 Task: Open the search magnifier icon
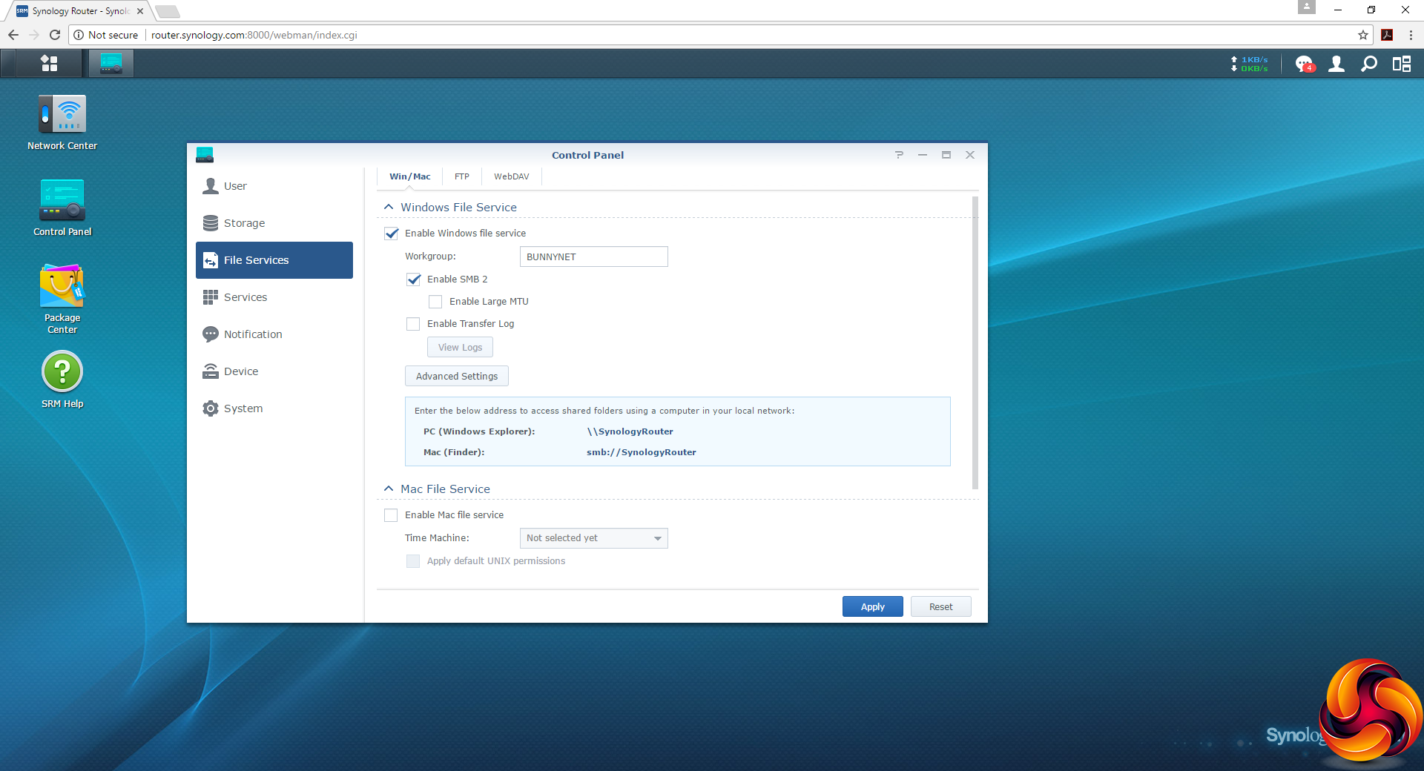(1369, 64)
